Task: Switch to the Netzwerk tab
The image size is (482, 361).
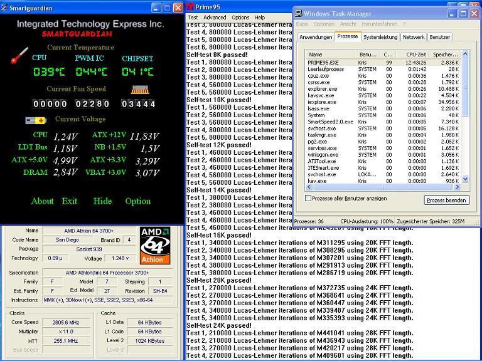Action: [414, 37]
